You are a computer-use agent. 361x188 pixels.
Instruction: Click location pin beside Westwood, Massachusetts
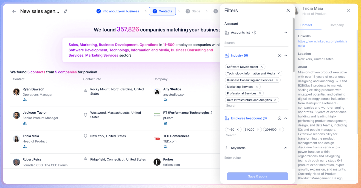[x=85, y=114]
